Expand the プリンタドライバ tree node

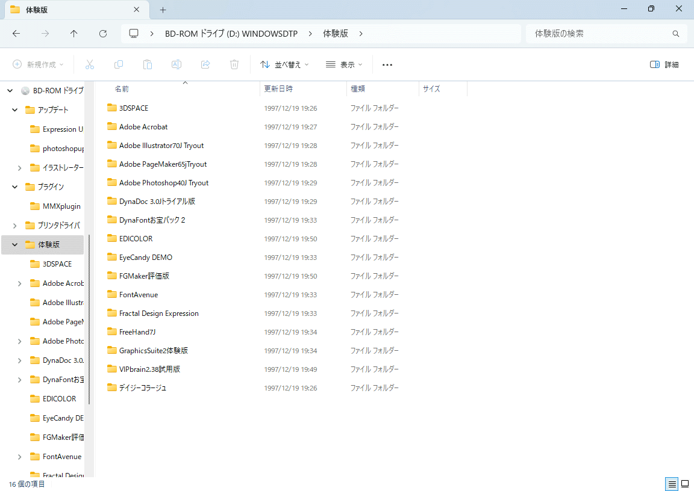point(14,226)
